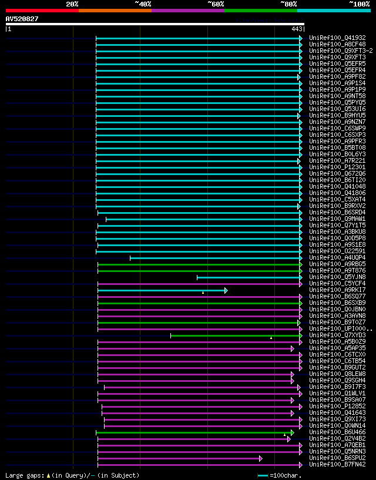
Task: Open hit UniRef100_Q41048
Action: tap(337, 186)
